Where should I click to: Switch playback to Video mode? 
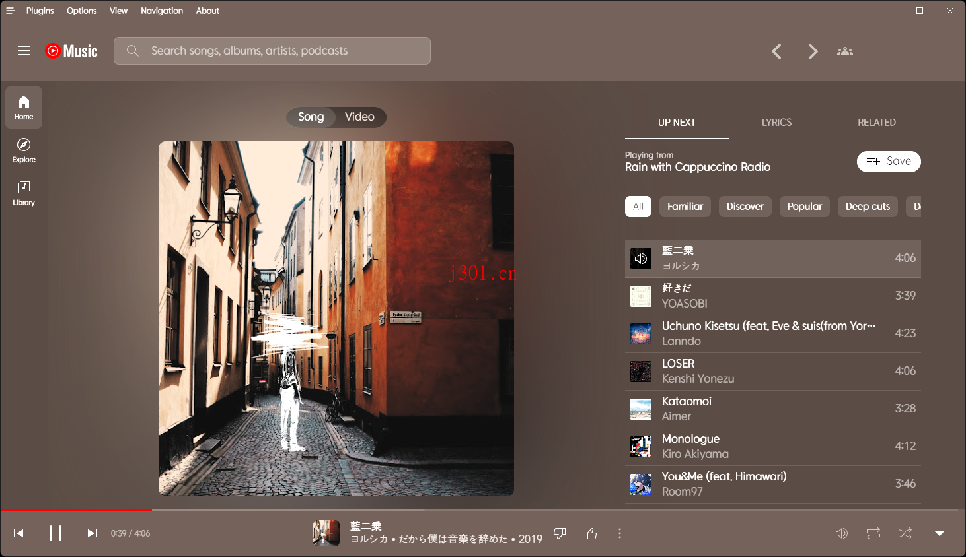click(359, 117)
